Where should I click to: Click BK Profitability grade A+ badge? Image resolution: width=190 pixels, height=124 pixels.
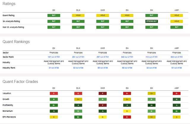click(x=152, y=105)
